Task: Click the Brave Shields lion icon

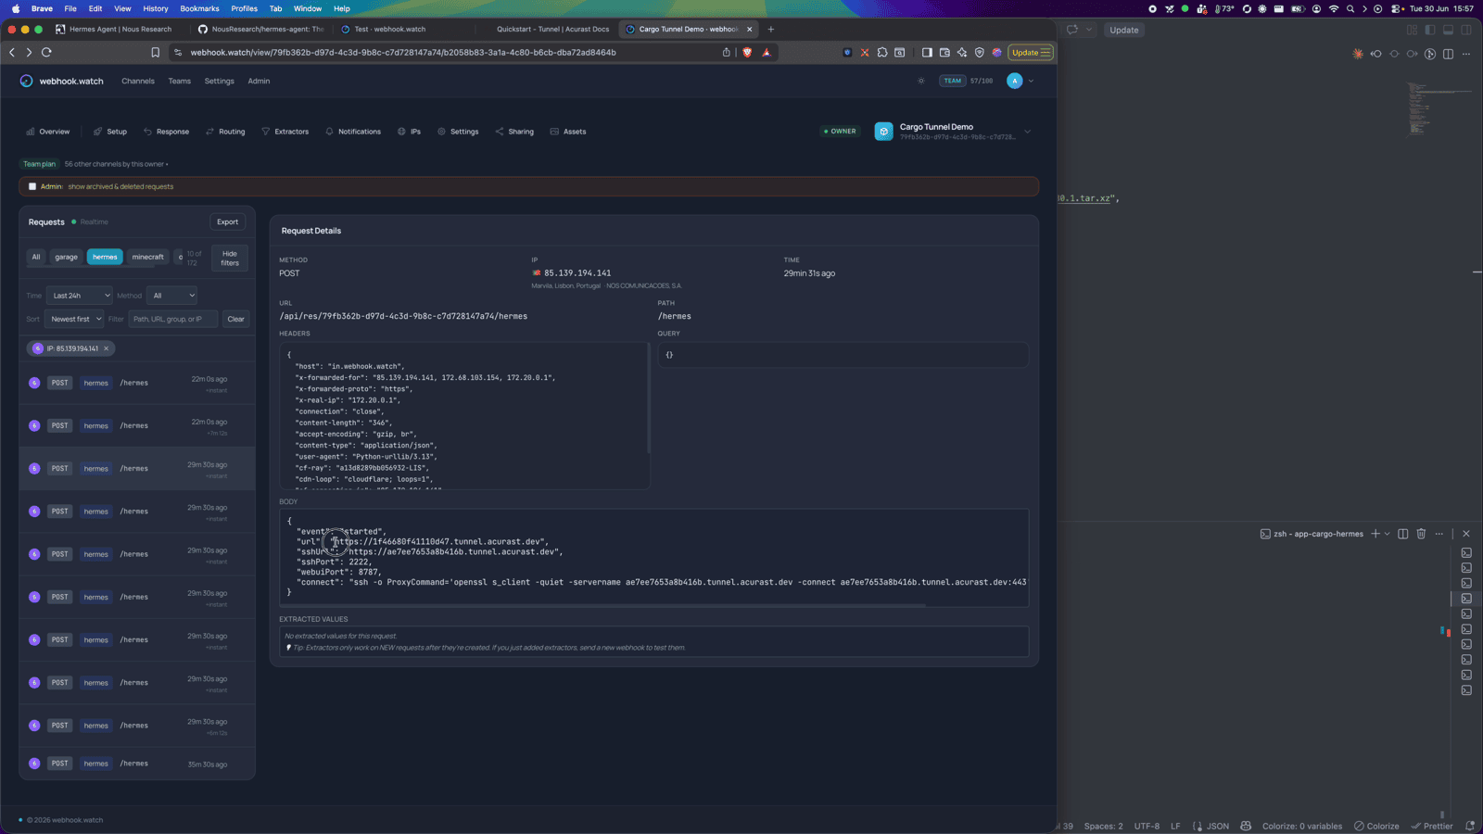Action: (x=747, y=53)
